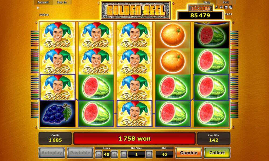Click the top orange symbol on fourth reel
The image size is (269, 161).
(x=173, y=35)
